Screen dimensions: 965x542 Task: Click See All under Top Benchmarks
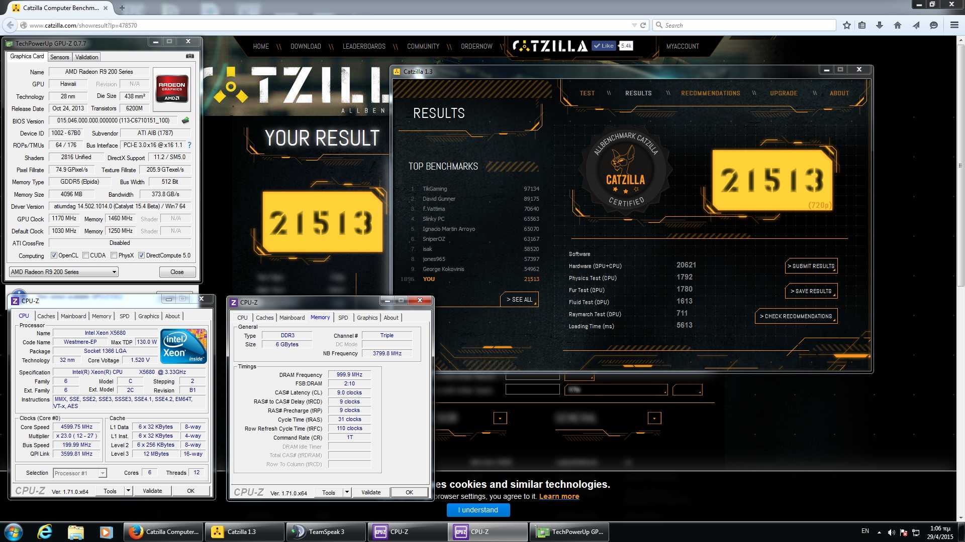519,300
